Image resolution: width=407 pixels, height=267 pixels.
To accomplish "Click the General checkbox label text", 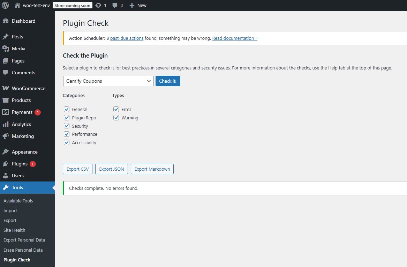I will coord(80,109).
